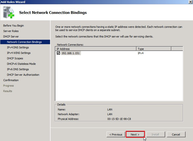Select DHCP Server in the sidebar

pyautogui.click(x=11, y=36)
